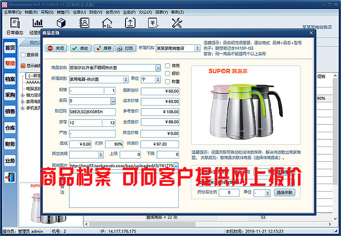Click the 促销 column header
The image size is (341, 236).
click(321, 76)
